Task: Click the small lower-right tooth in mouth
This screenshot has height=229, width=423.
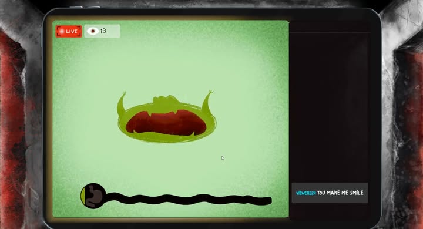Action: pos(193,133)
